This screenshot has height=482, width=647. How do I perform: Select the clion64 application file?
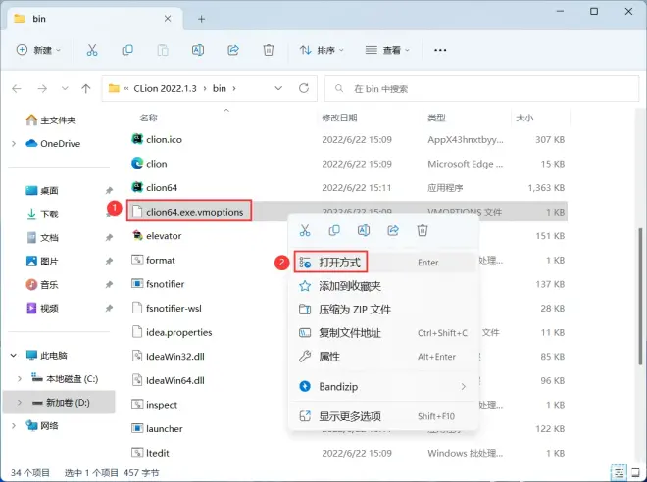pyautogui.click(x=162, y=188)
